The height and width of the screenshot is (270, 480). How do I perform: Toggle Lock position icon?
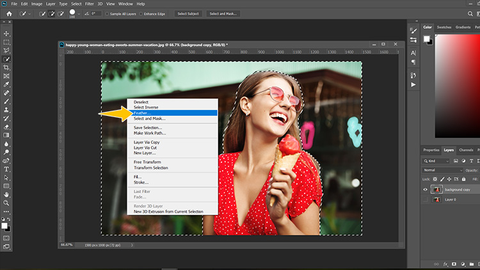[449, 179]
